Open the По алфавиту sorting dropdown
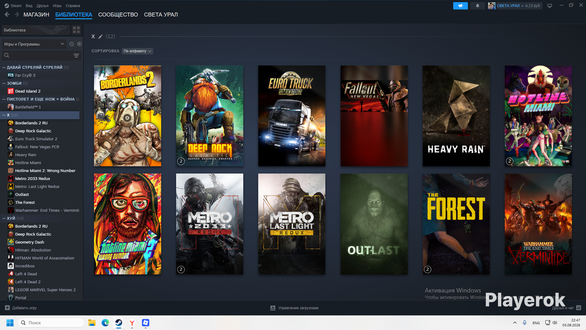 tap(137, 51)
